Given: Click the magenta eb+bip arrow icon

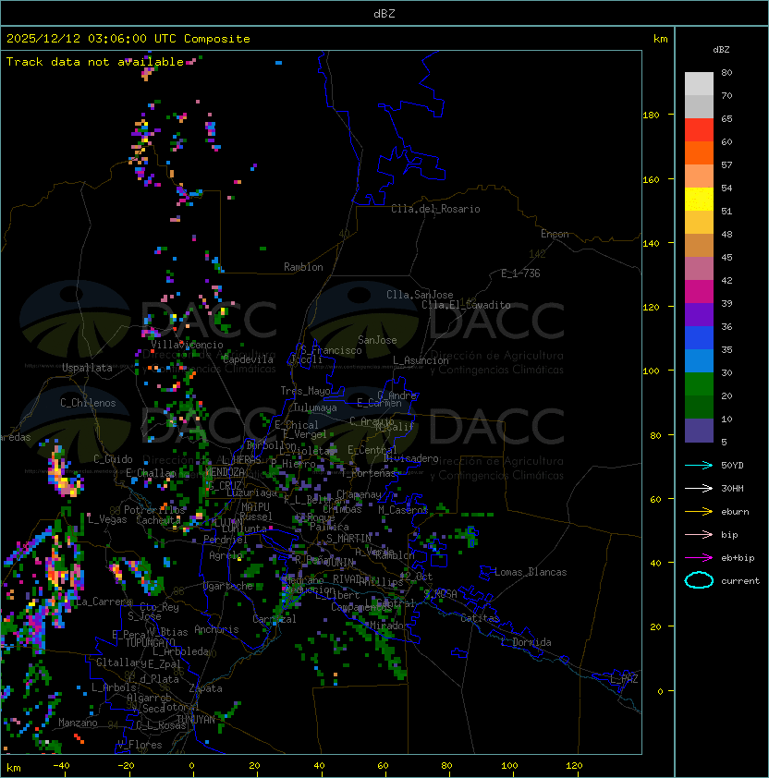Looking at the screenshot, I should pos(699,557).
